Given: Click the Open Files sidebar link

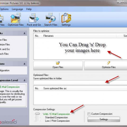Looking at the screenshot, I should (3, 40).
